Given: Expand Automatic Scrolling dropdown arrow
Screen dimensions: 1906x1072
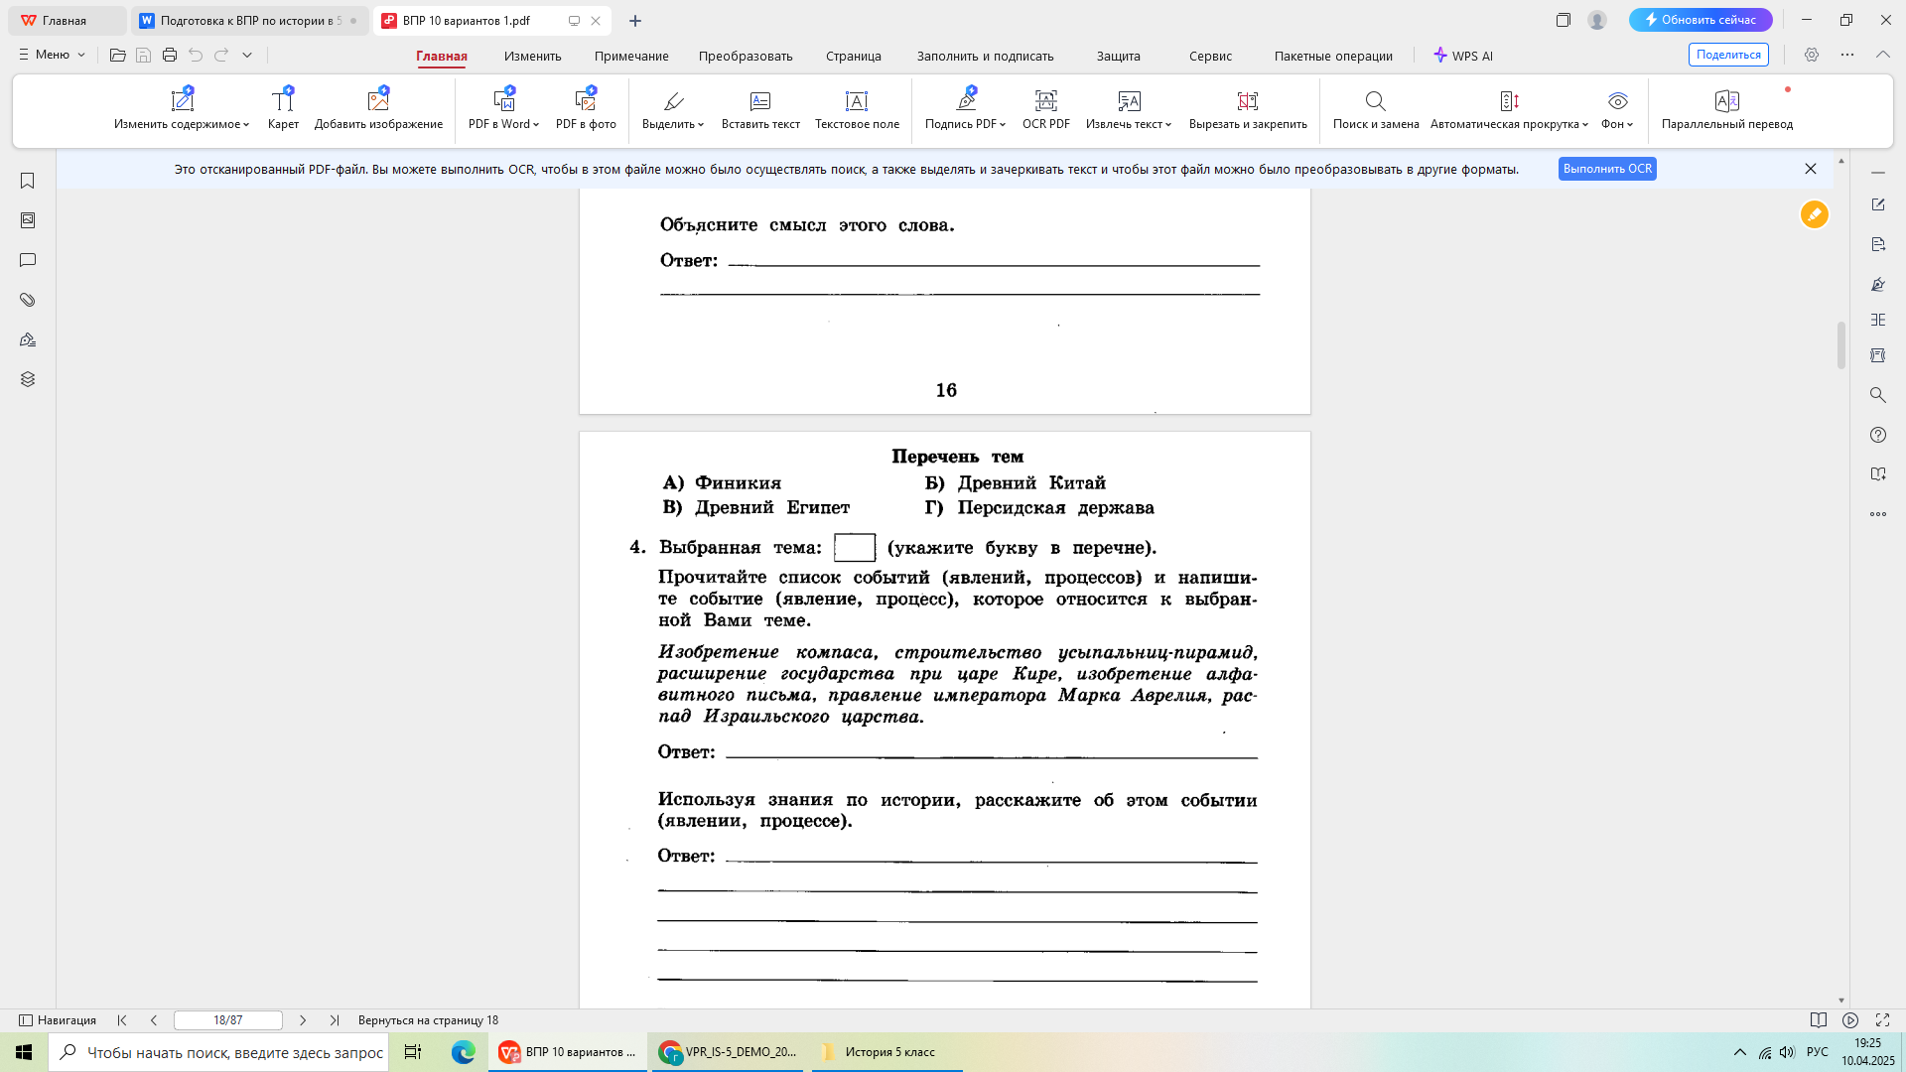Looking at the screenshot, I should coord(1585,125).
